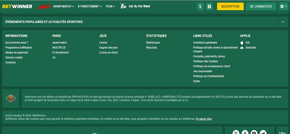Open the gift bonus icon
Screen dimensions: 290x134
[x=209, y=6]
